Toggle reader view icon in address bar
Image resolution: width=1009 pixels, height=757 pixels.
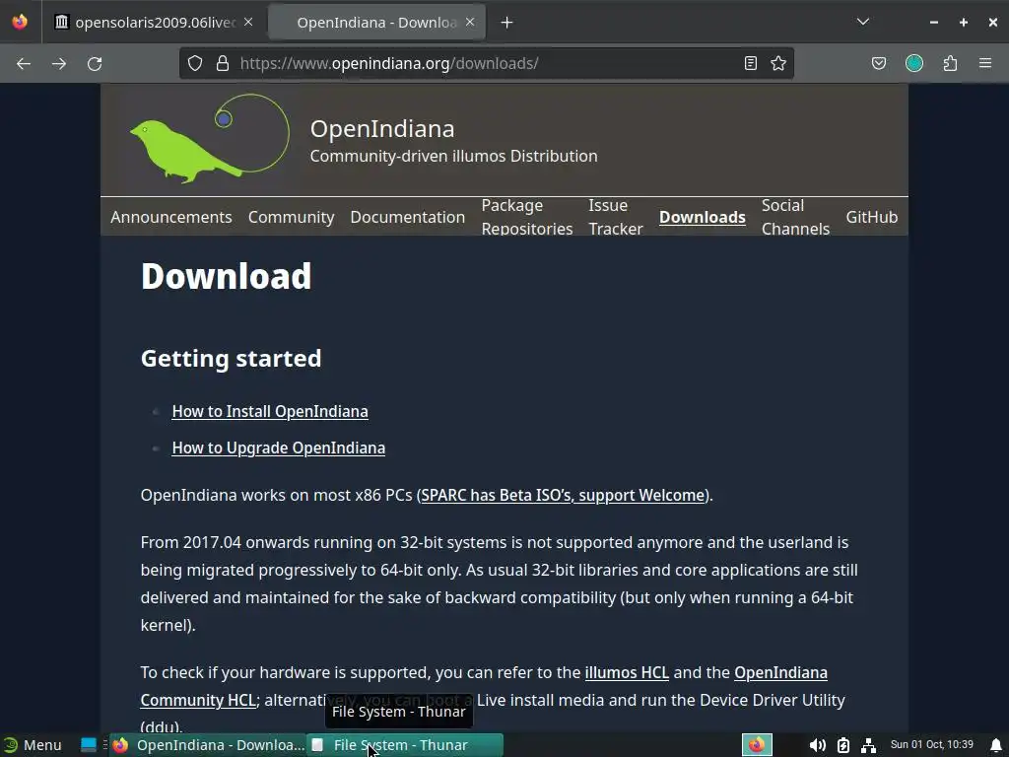750,63
